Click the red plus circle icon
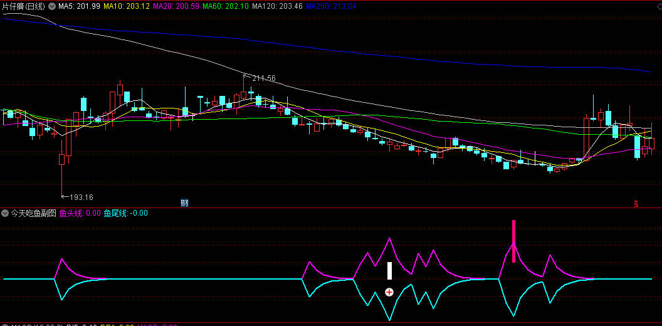The height and width of the screenshot is (326, 662). click(x=389, y=292)
